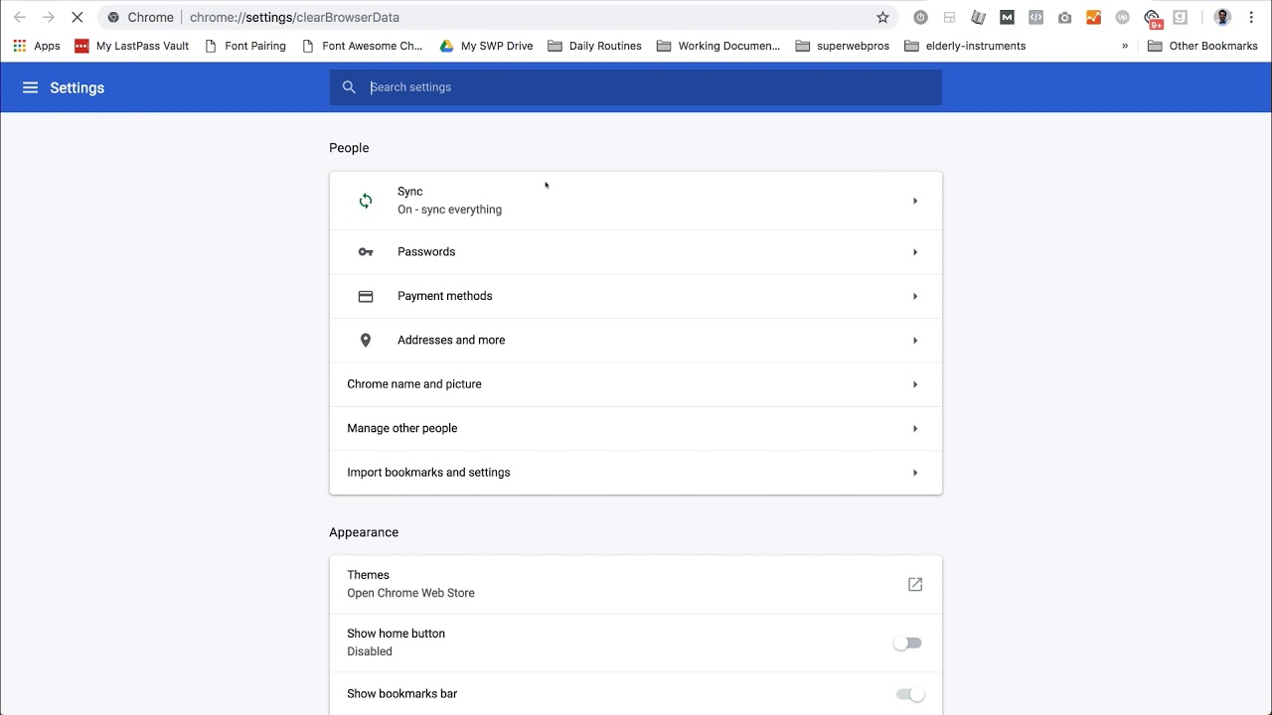Expand Manage other people row
This screenshot has width=1272, height=715.
[636, 428]
